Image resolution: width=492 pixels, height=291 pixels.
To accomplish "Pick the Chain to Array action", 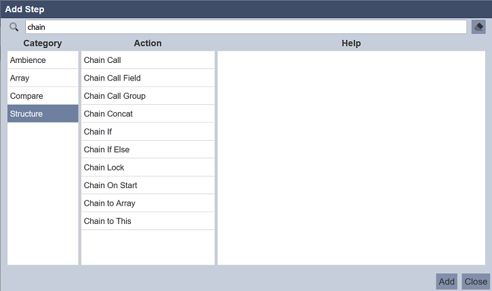I will (148, 203).
